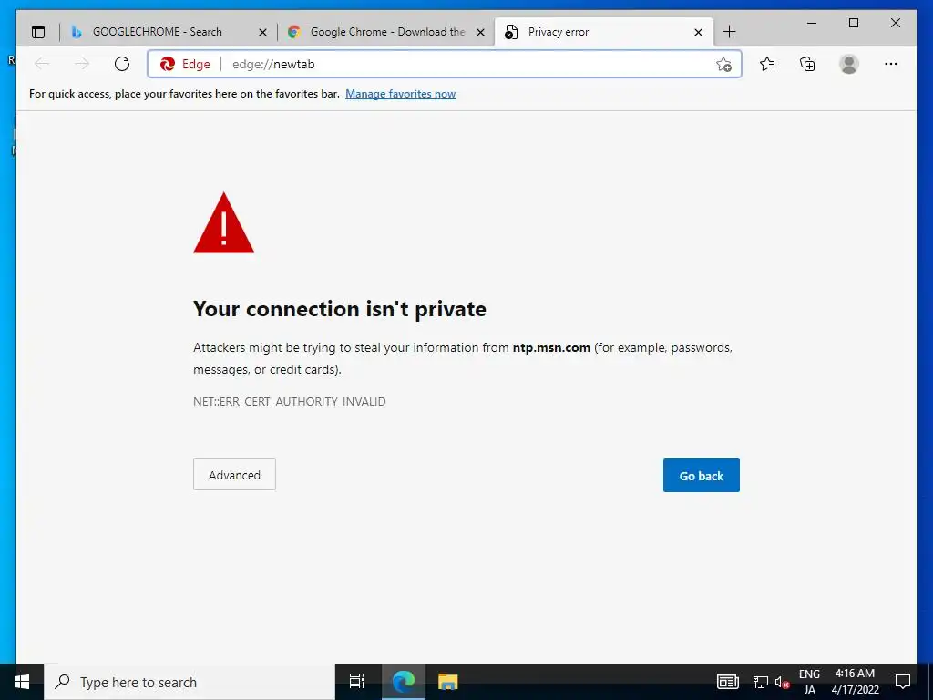This screenshot has height=700, width=933.
Task: Click the red warning triangle icon
Action: tap(224, 223)
